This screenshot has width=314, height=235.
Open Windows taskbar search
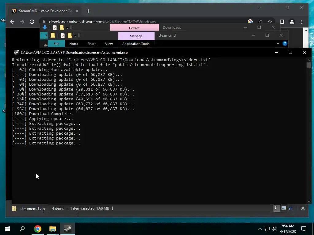(22, 229)
